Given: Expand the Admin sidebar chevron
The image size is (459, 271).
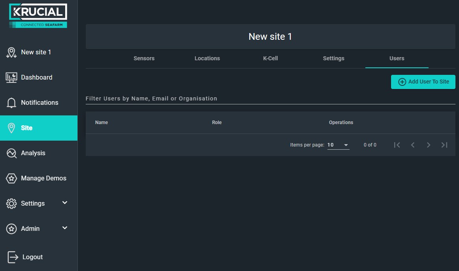Looking at the screenshot, I should pyautogui.click(x=65, y=228).
